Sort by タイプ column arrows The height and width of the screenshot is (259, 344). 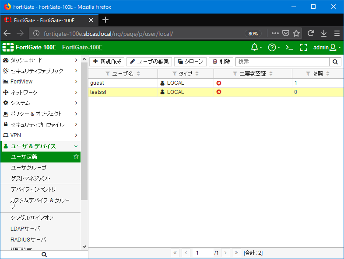pyautogui.click(x=197, y=73)
